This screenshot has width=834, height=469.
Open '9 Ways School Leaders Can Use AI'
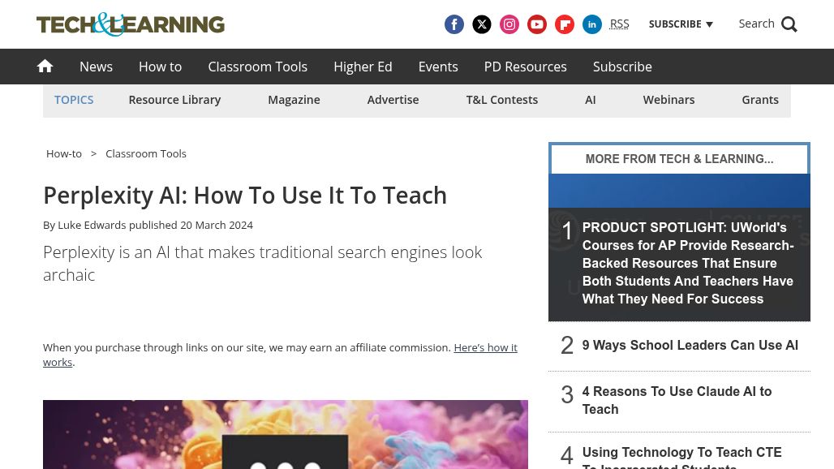(690, 345)
